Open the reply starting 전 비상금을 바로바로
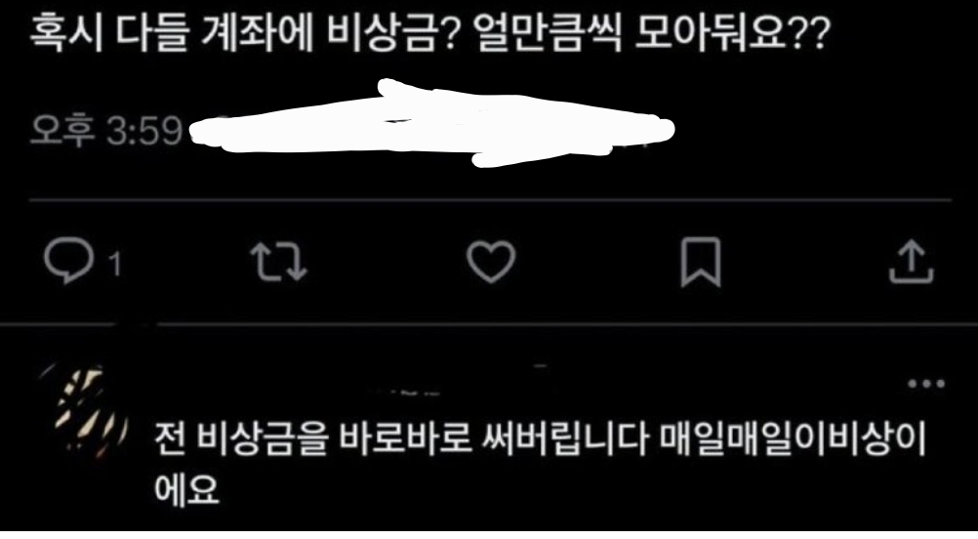The height and width of the screenshot is (539, 978). pos(540,462)
